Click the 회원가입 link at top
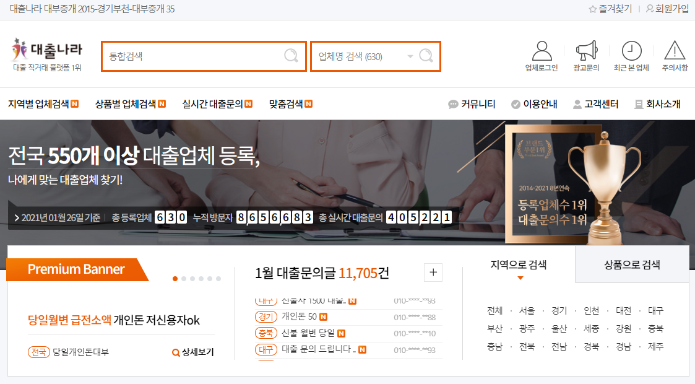695x384 pixels. 672,9
